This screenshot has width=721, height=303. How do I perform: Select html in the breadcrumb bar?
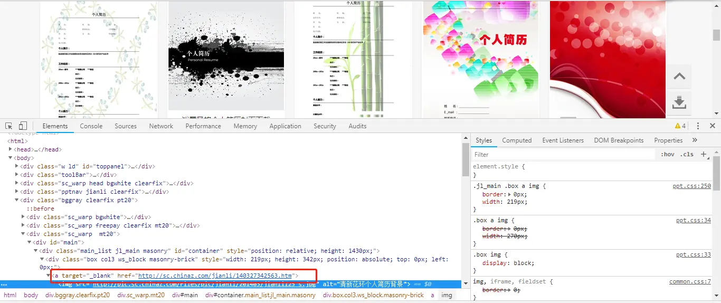(x=10, y=295)
